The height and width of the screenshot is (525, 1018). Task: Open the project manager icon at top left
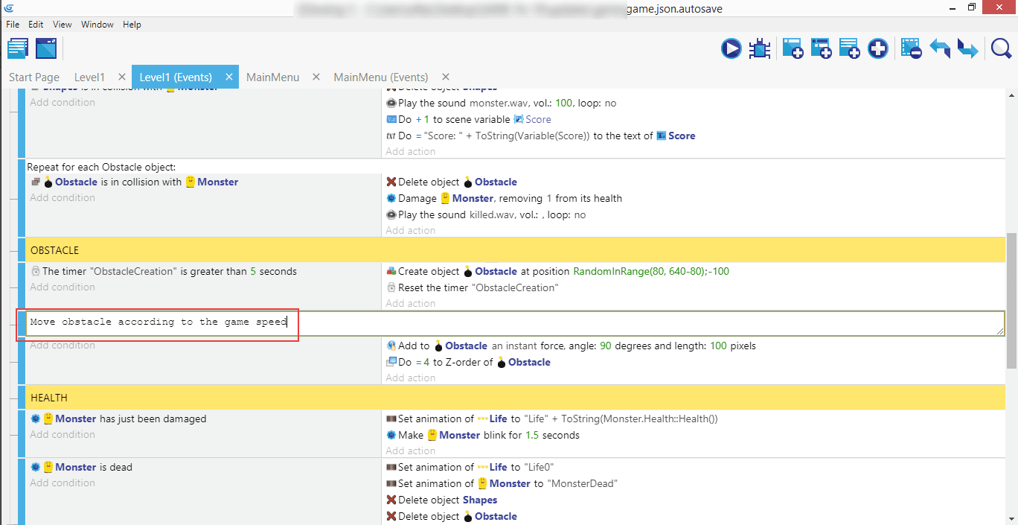tap(18, 49)
